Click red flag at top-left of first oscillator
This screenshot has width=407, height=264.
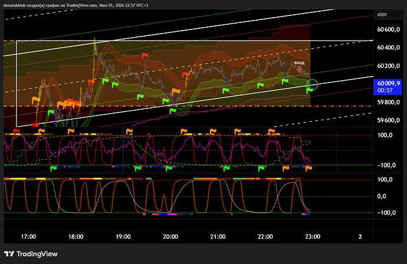17,131
